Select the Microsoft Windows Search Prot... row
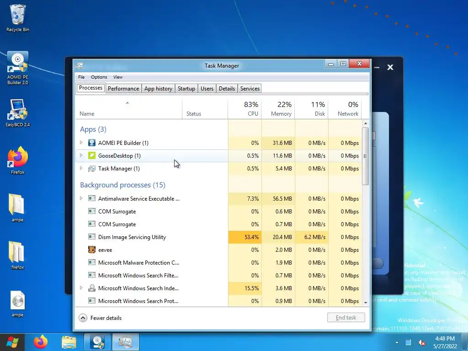Image resolution: width=468 pixels, height=351 pixels. [218, 301]
